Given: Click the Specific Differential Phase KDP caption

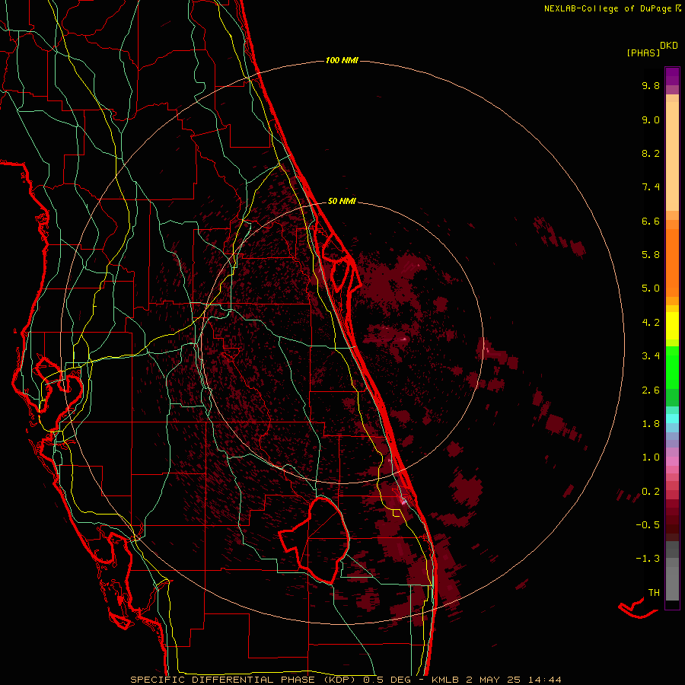Looking at the screenshot, I should click(x=346, y=680).
